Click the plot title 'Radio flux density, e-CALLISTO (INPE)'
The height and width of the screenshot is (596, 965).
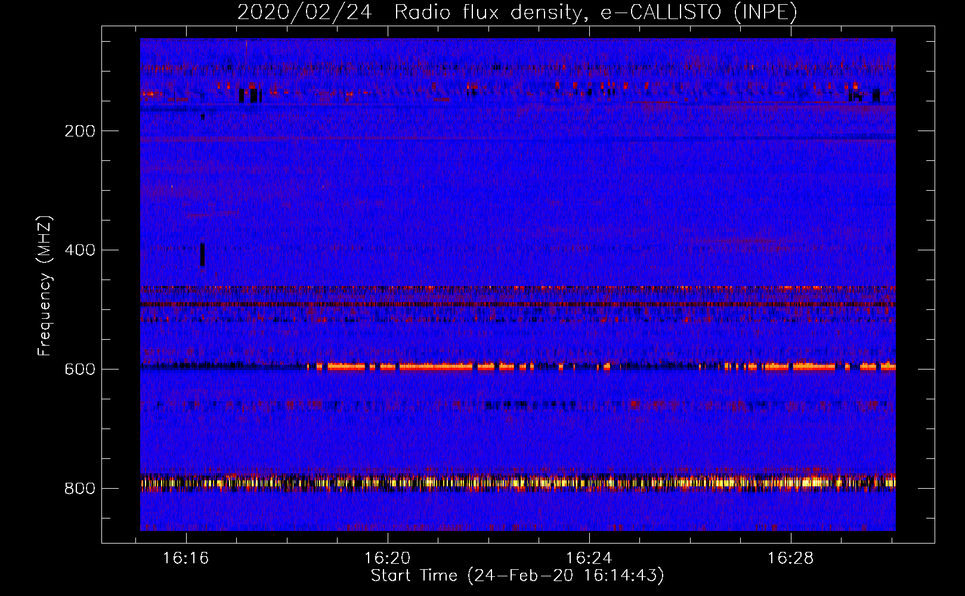(596, 12)
